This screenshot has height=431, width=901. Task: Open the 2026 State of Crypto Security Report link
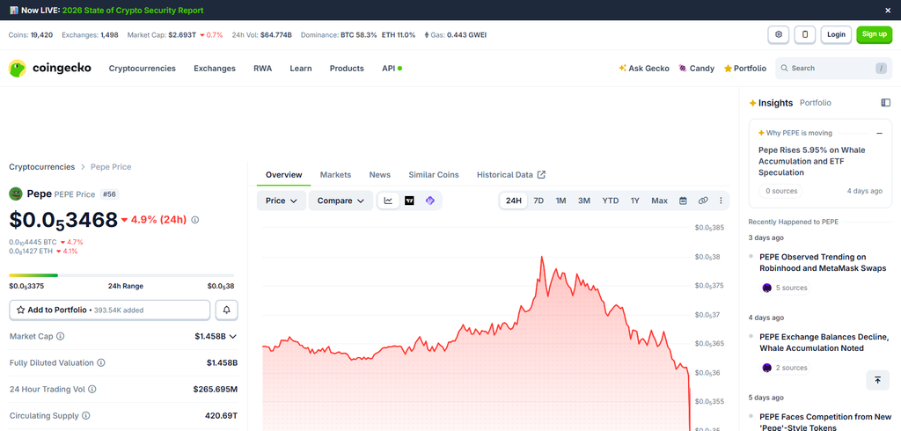[x=133, y=11]
